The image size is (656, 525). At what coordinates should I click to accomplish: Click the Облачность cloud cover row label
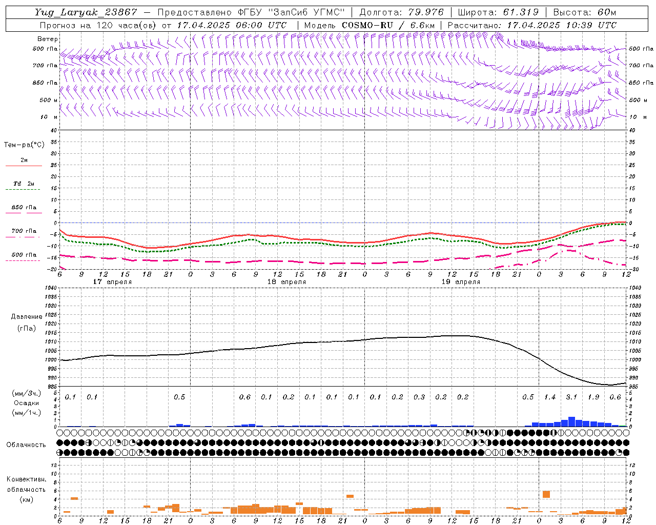pos(26,445)
